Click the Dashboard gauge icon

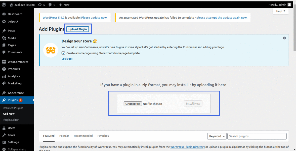pyautogui.click(x=4, y=14)
